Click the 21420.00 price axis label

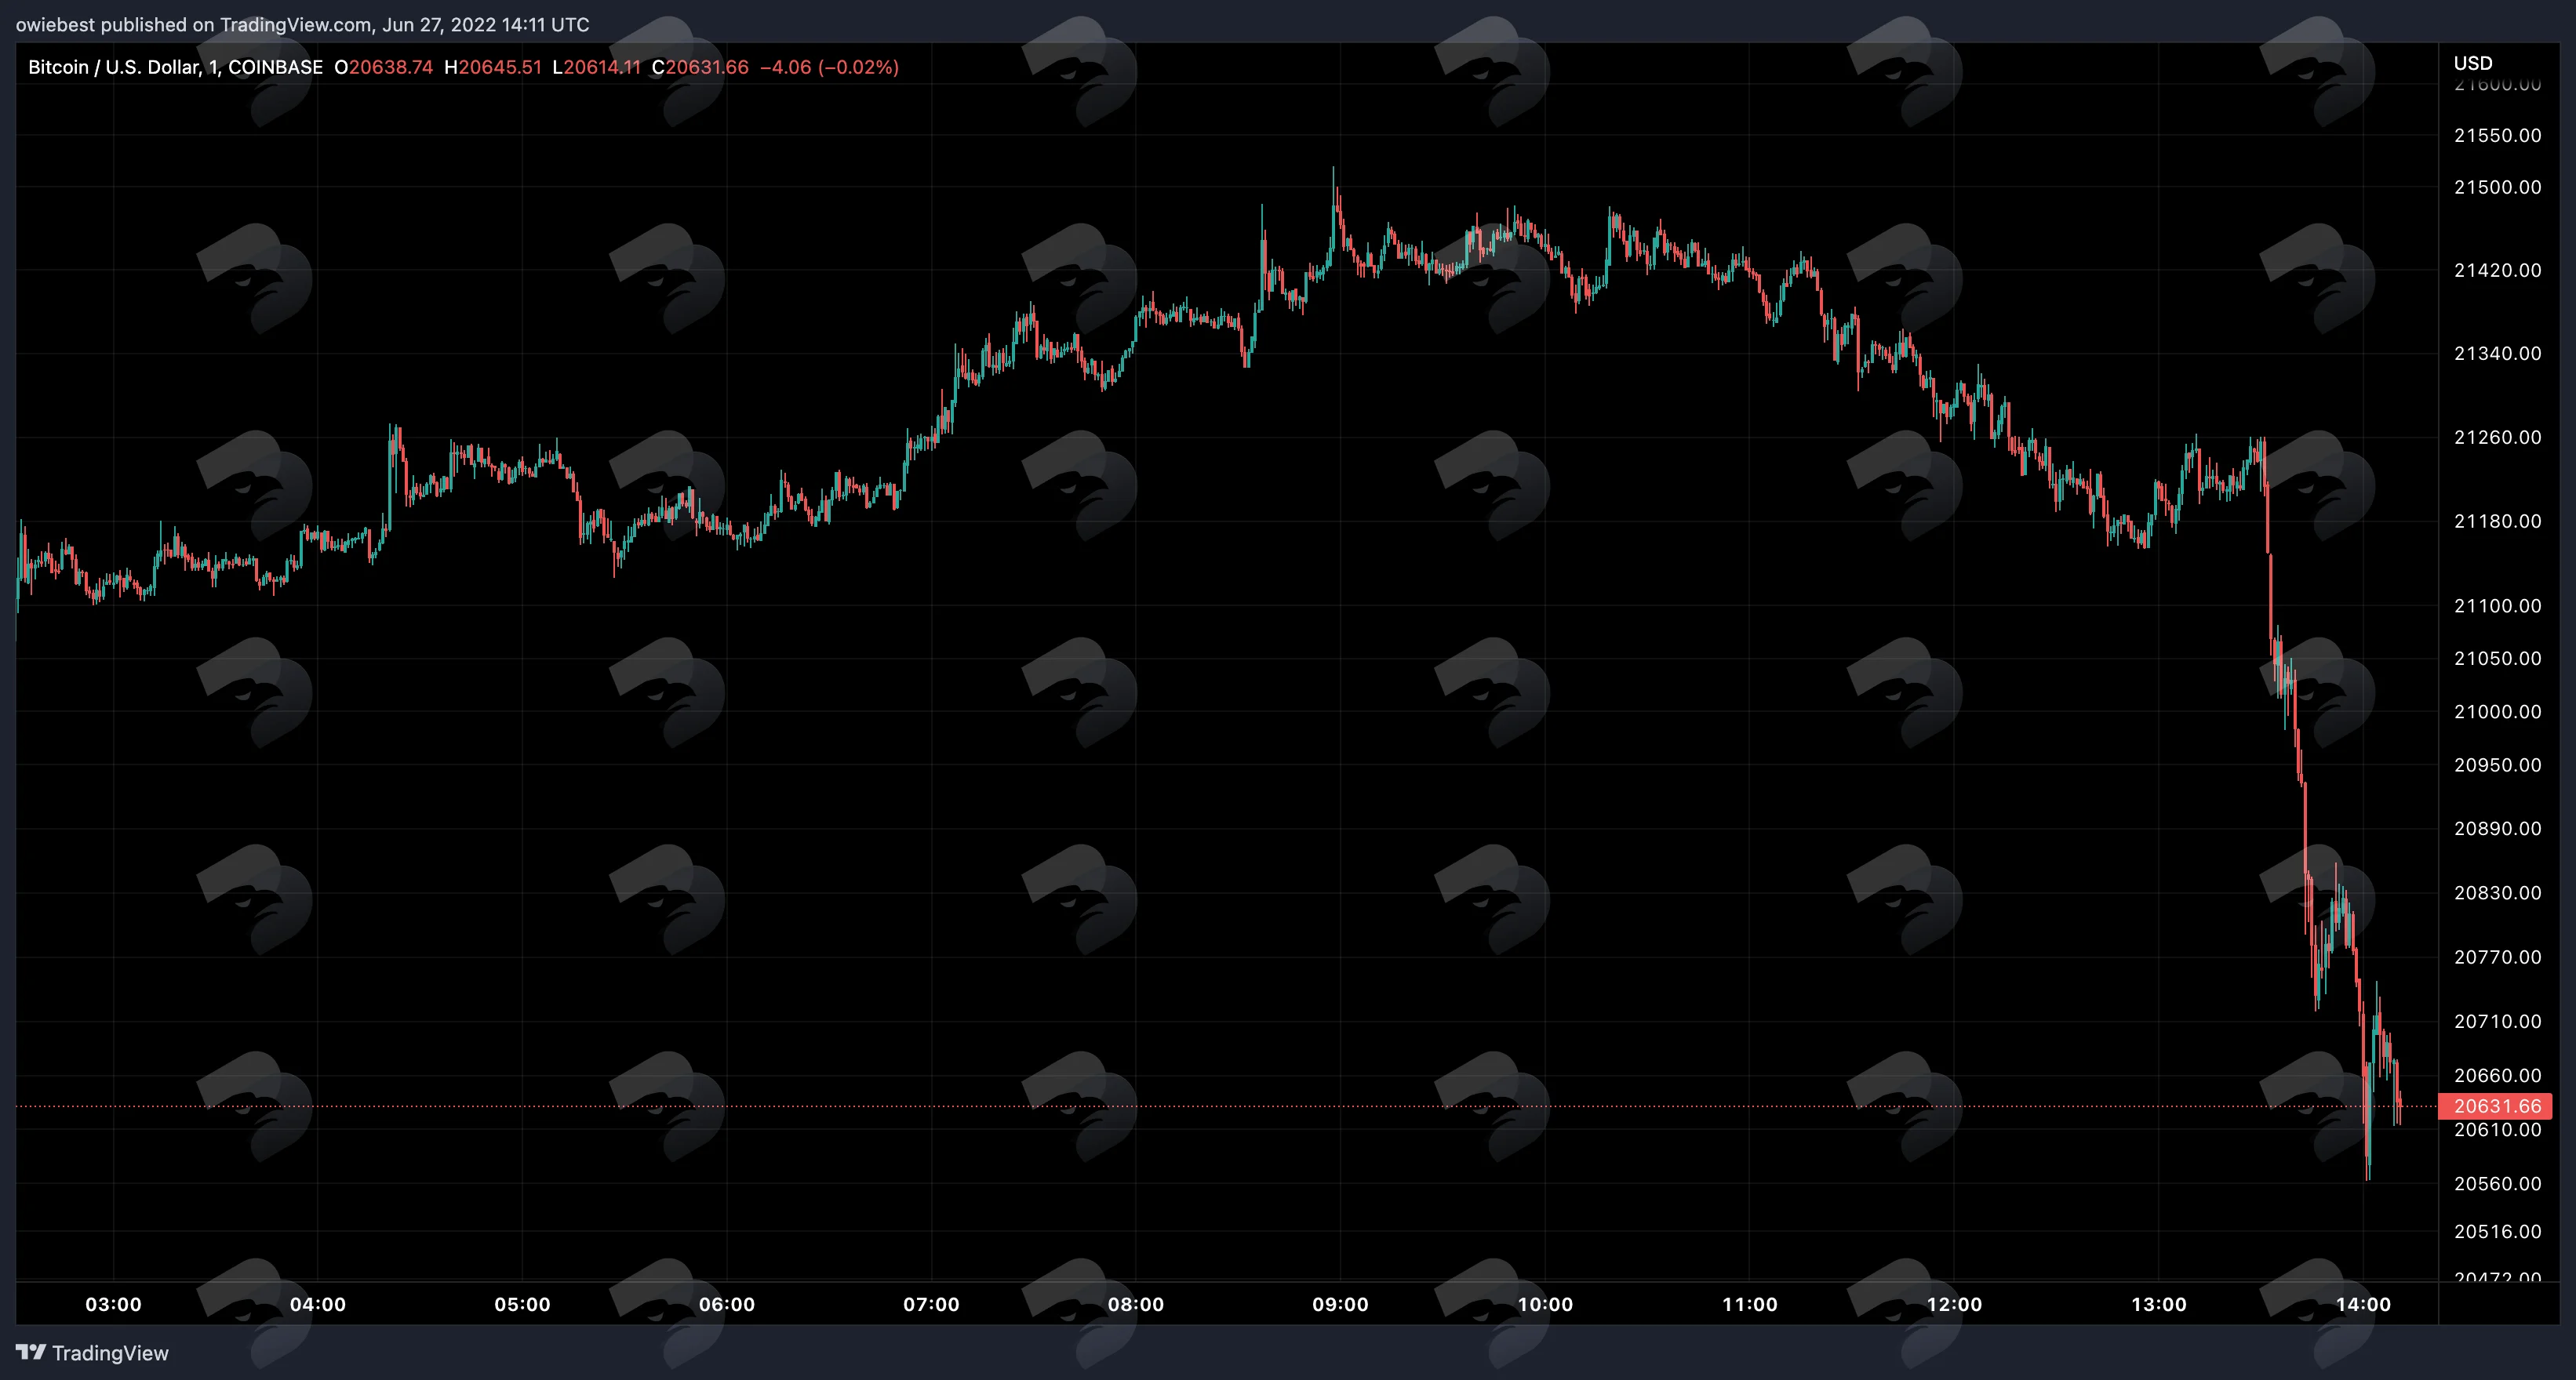[2497, 270]
